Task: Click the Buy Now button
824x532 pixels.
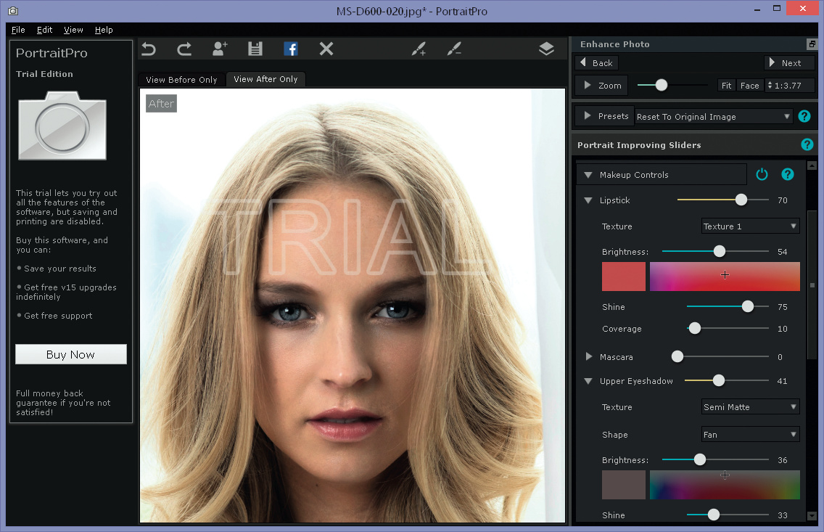Action: 71,354
